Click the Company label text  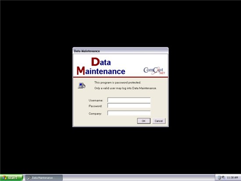coord(95,114)
